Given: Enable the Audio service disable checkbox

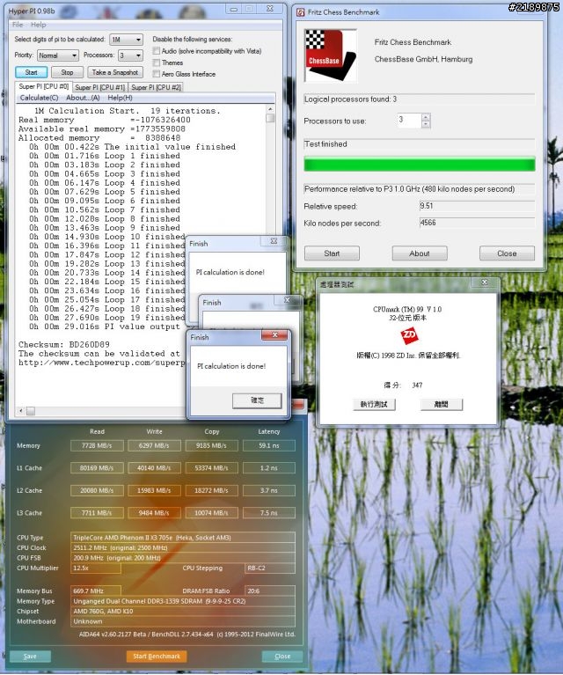Looking at the screenshot, I should [x=157, y=51].
